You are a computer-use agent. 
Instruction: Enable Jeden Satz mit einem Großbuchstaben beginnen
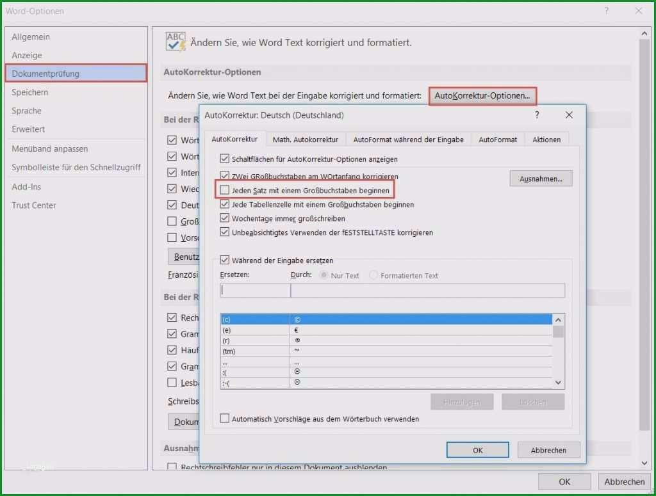[225, 190]
